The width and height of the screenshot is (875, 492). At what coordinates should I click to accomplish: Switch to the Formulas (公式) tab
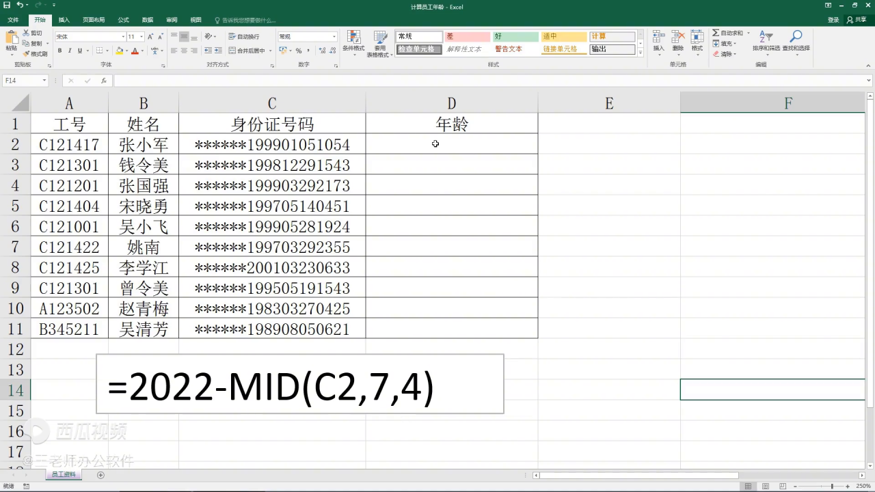pyautogui.click(x=123, y=20)
